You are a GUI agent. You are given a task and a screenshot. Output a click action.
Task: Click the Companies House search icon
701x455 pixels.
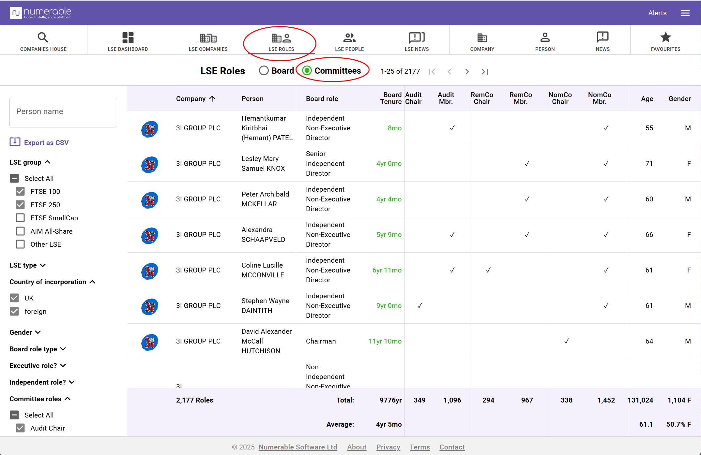(43, 37)
